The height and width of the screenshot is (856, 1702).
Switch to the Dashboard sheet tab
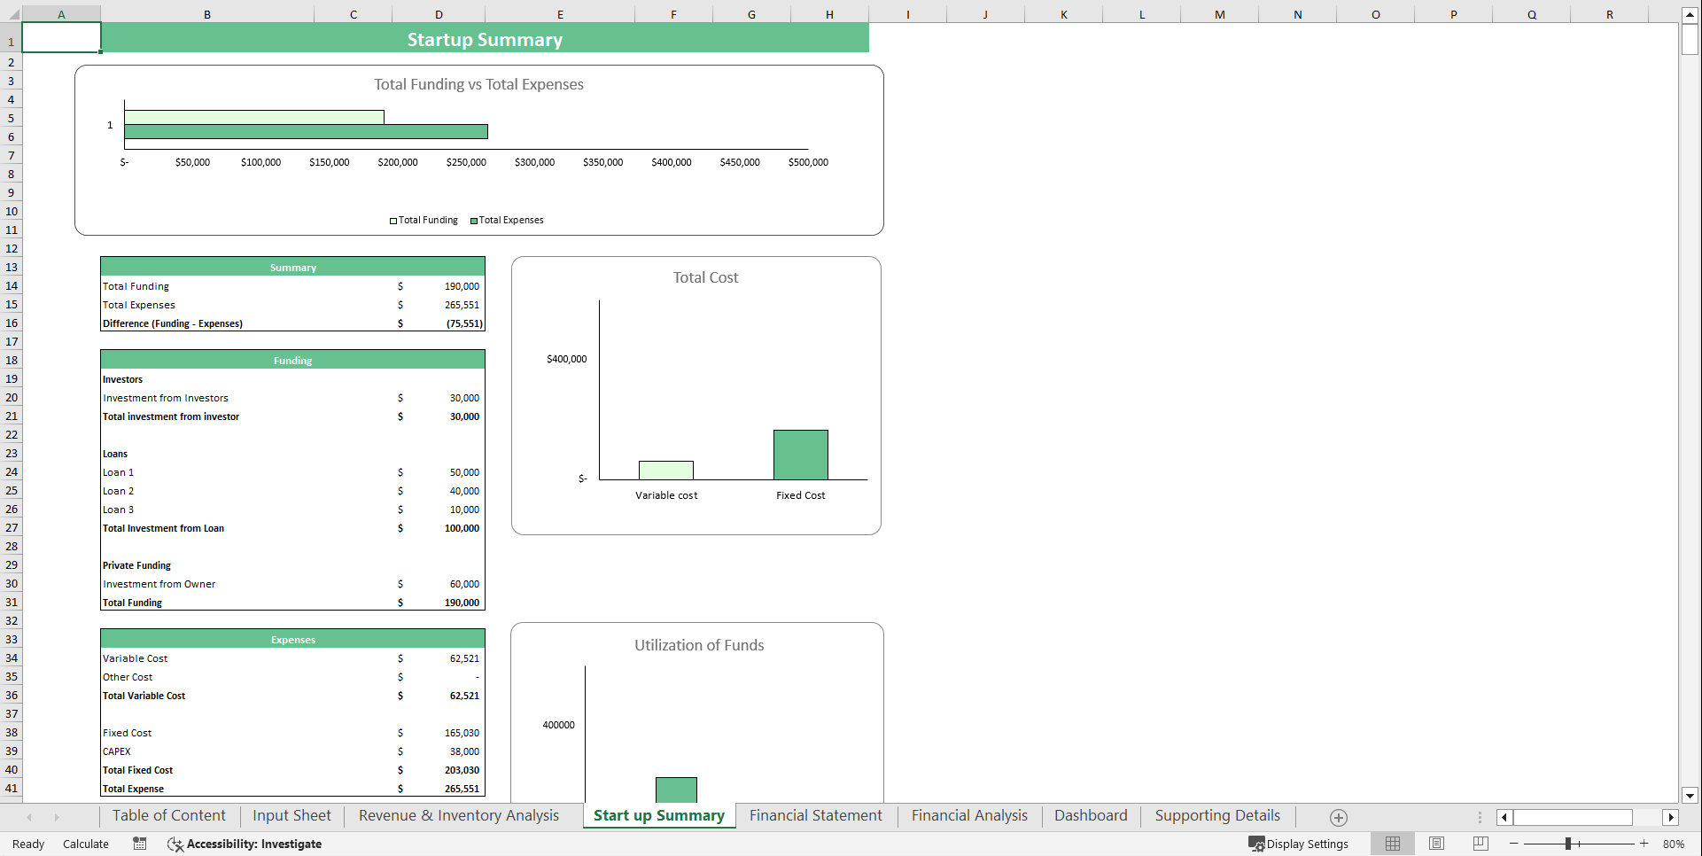1091,815
